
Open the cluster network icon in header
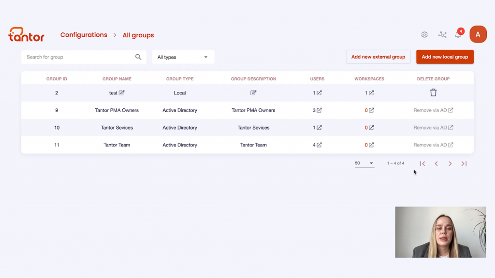[x=442, y=35]
